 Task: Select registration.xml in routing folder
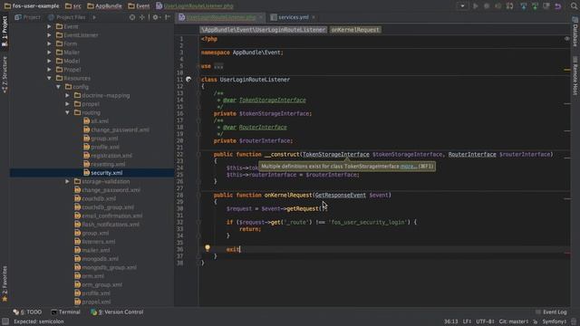click(111, 156)
